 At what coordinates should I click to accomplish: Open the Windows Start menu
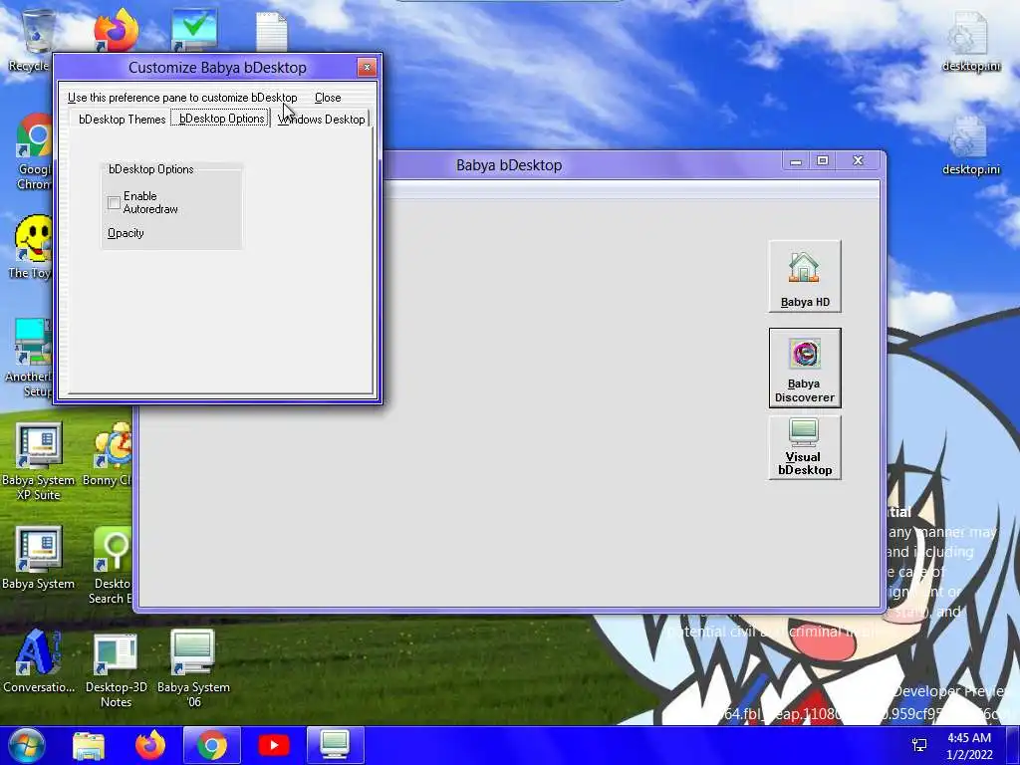(25, 745)
